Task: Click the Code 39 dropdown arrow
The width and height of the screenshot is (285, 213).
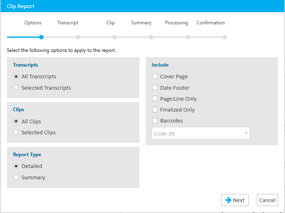Action: click(x=246, y=133)
